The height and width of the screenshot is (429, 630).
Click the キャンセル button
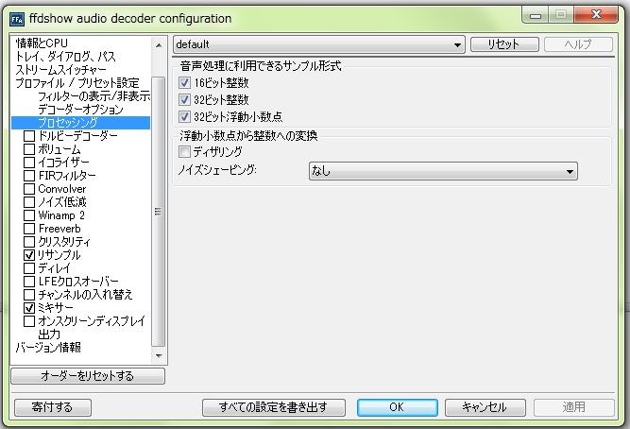(485, 407)
